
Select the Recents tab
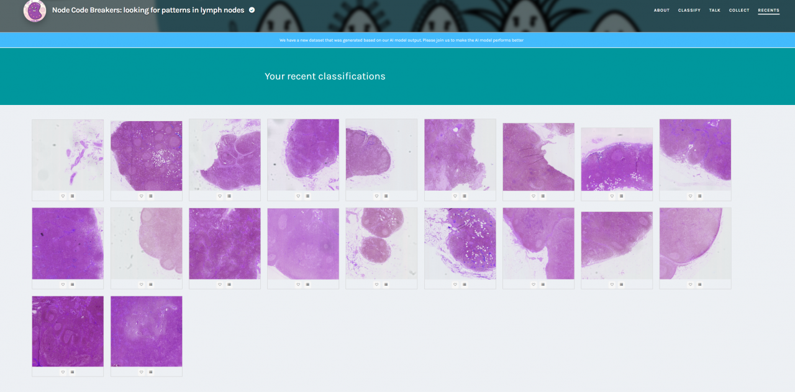[x=769, y=11]
